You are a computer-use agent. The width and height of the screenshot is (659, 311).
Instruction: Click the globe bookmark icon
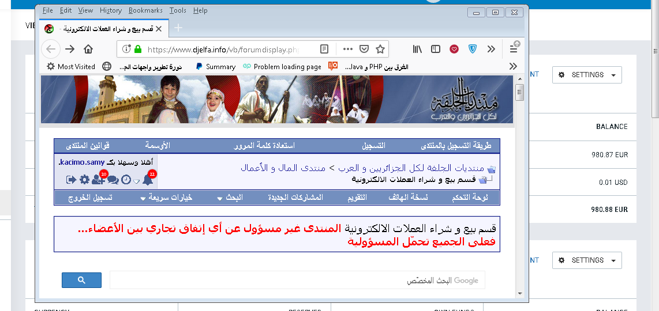[107, 66]
